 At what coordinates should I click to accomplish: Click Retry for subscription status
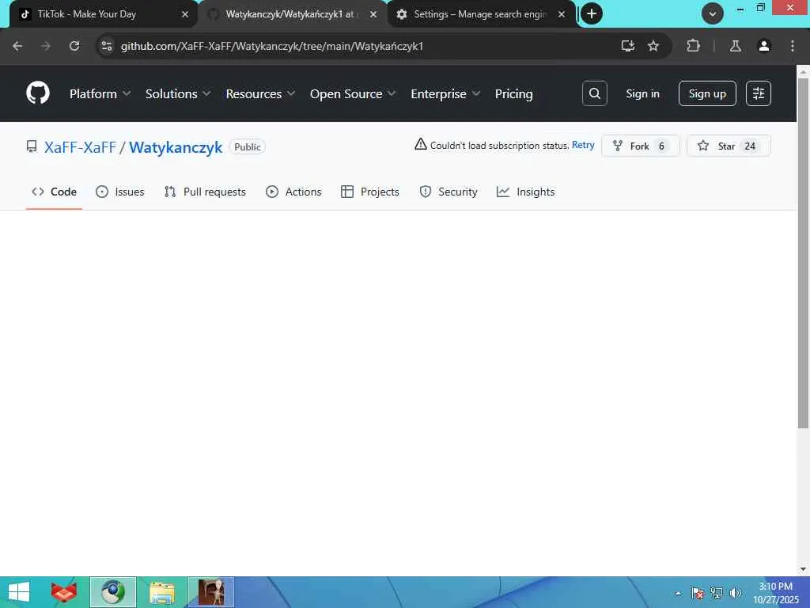coord(583,146)
